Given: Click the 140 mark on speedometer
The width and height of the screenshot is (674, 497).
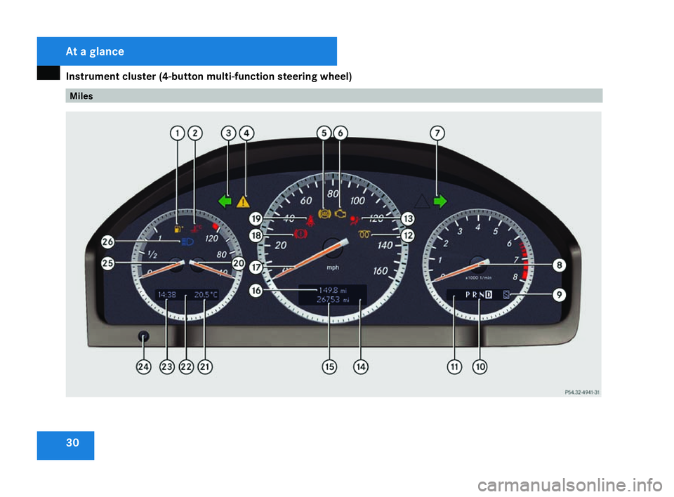Looking at the screenshot, I should (385, 246).
